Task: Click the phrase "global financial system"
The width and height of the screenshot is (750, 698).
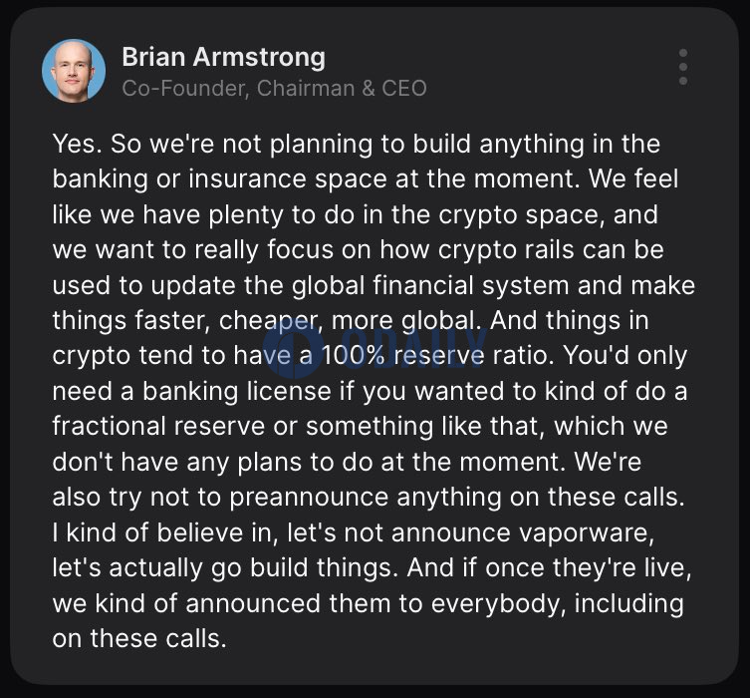Action: click(430, 286)
